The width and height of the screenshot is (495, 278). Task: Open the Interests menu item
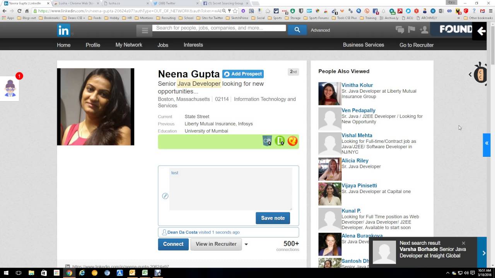[193, 45]
